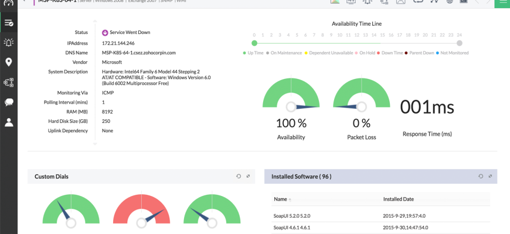The image size is (510, 234).
Task: Click the Maps location pin in sidebar
Action: coord(9,62)
